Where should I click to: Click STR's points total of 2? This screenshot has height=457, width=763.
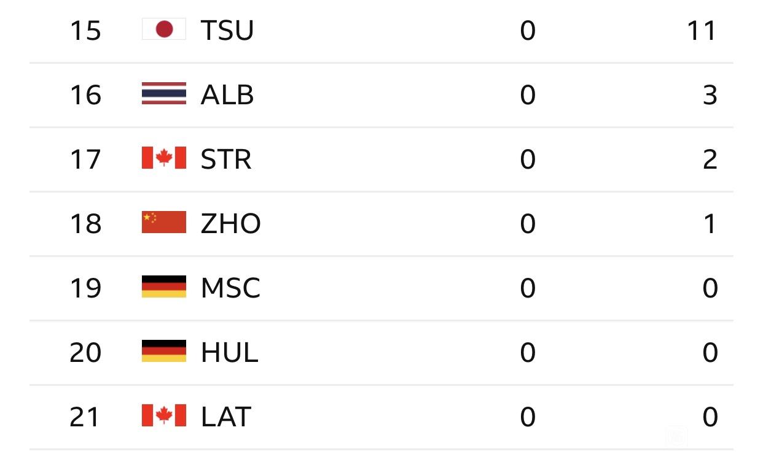click(x=710, y=159)
